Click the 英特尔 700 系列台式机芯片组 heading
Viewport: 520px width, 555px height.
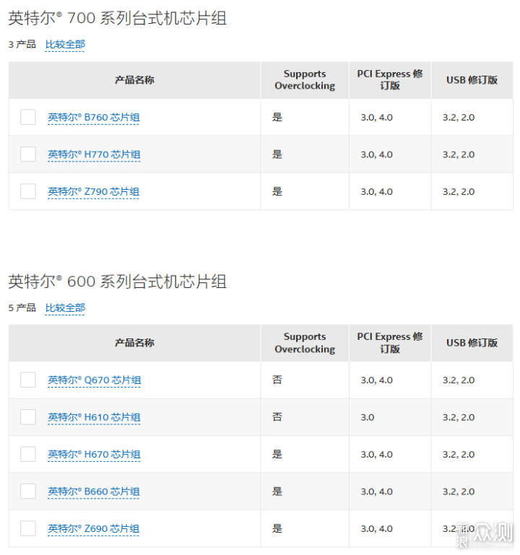pyautogui.click(x=117, y=18)
